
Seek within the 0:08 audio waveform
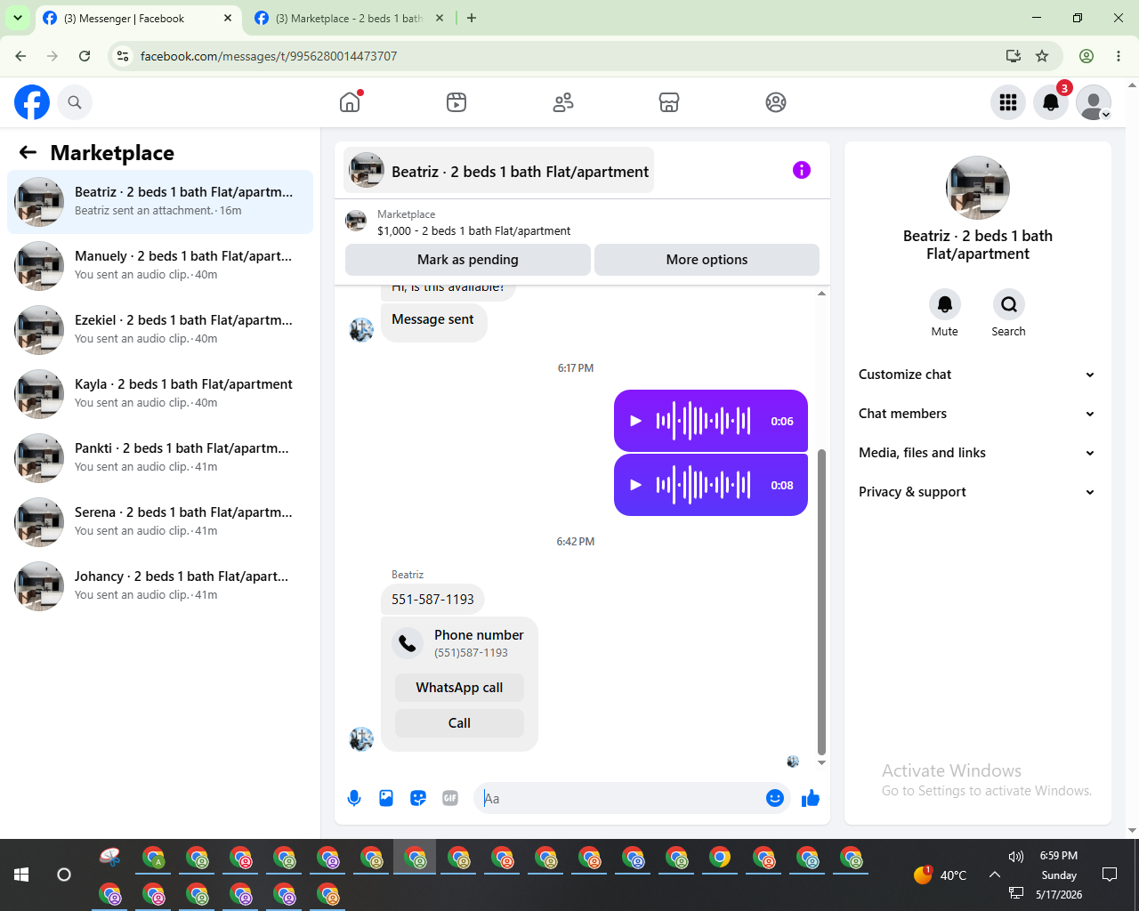[x=704, y=485]
